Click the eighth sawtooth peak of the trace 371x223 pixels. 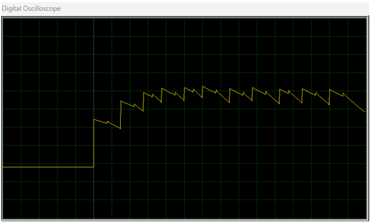pos(252,88)
